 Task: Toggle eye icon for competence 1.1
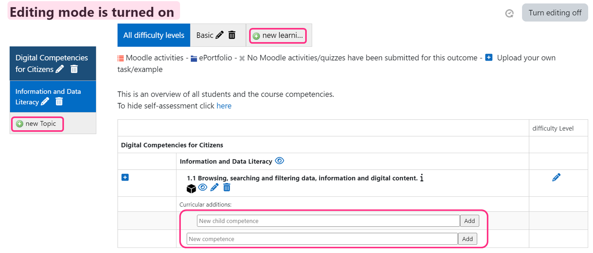pos(203,188)
